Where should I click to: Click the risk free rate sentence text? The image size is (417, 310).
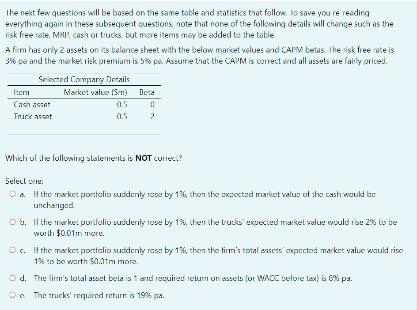pos(199,55)
